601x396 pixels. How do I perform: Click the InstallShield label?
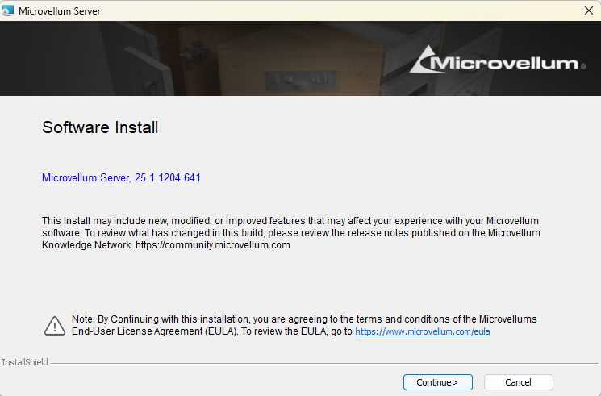[x=25, y=363]
